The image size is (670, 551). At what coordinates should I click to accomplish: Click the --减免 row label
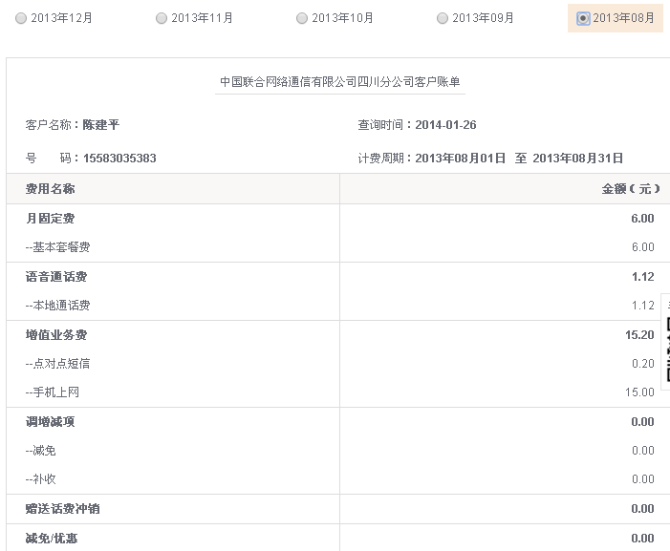pyautogui.click(x=40, y=451)
